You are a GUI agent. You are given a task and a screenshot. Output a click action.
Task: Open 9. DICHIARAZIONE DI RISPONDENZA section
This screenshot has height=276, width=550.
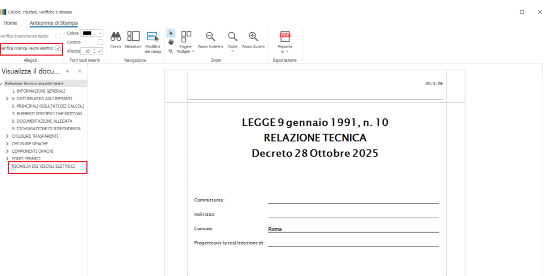click(x=46, y=129)
